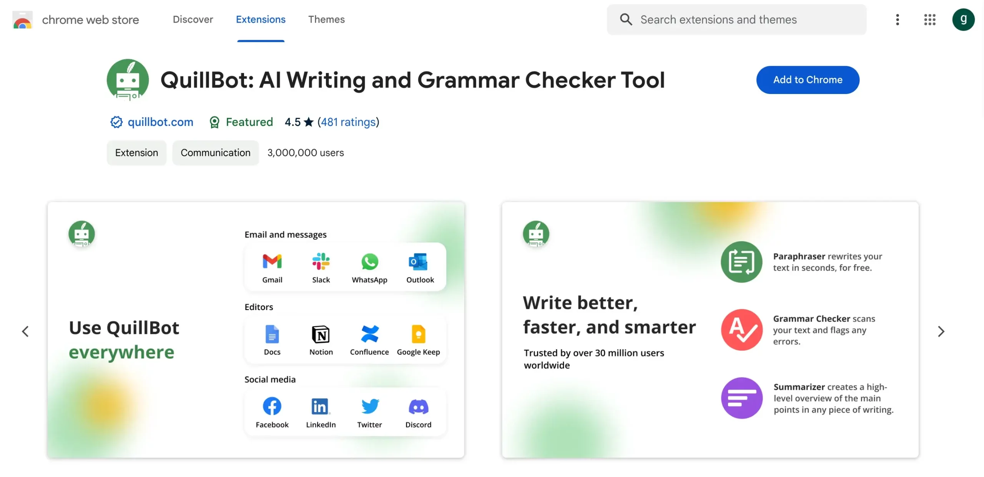Select the Discover tab

(x=193, y=20)
